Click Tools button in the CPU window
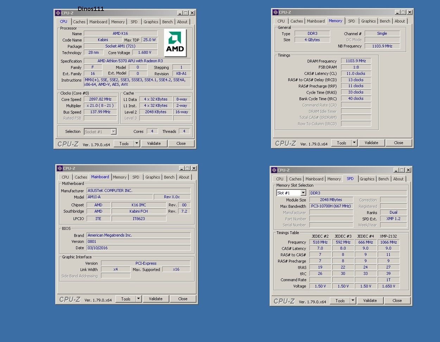440x342 pixels. (x=124, y=143)
